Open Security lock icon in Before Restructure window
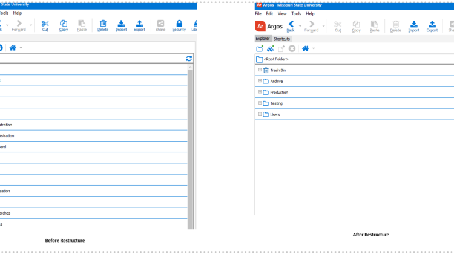The width and height of the screenshot is (454, 254). tap(179, 25)
